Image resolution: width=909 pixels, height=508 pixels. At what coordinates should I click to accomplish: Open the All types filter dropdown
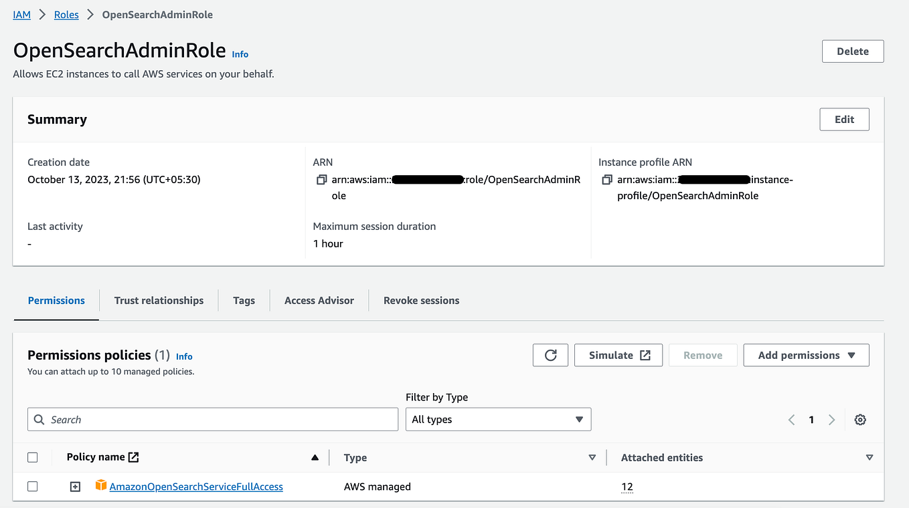tap(498, 419)
